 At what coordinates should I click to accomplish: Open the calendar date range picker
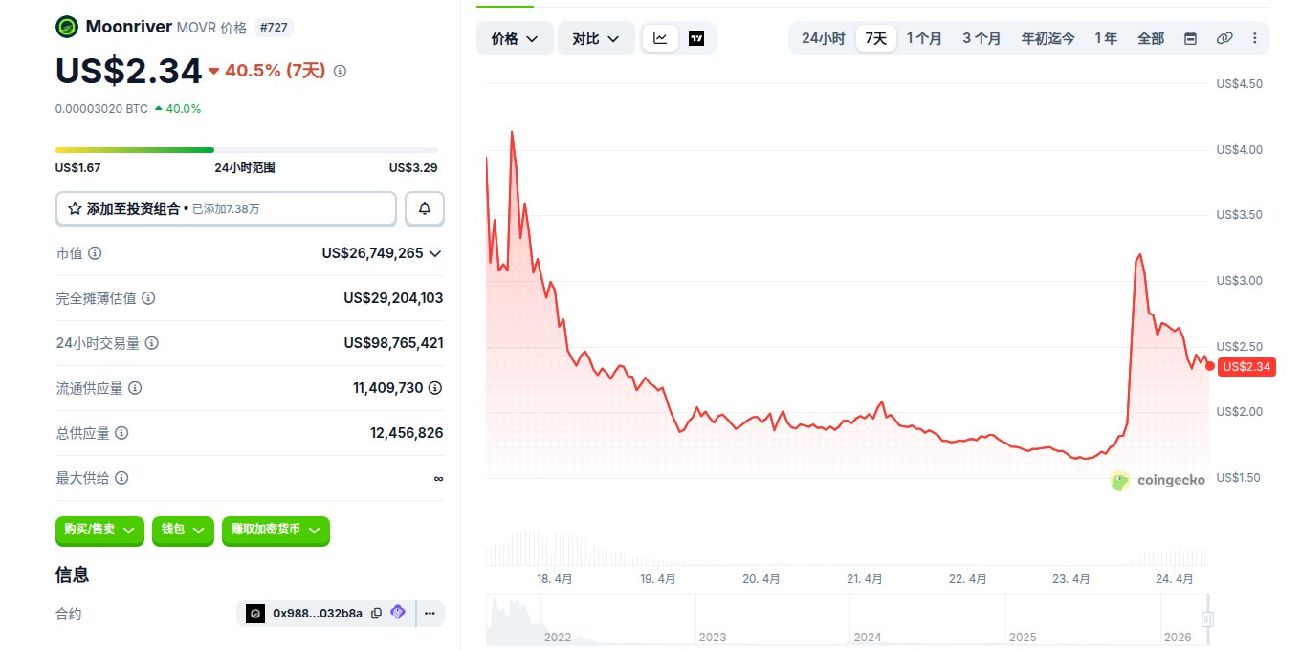click(1190, 38)
